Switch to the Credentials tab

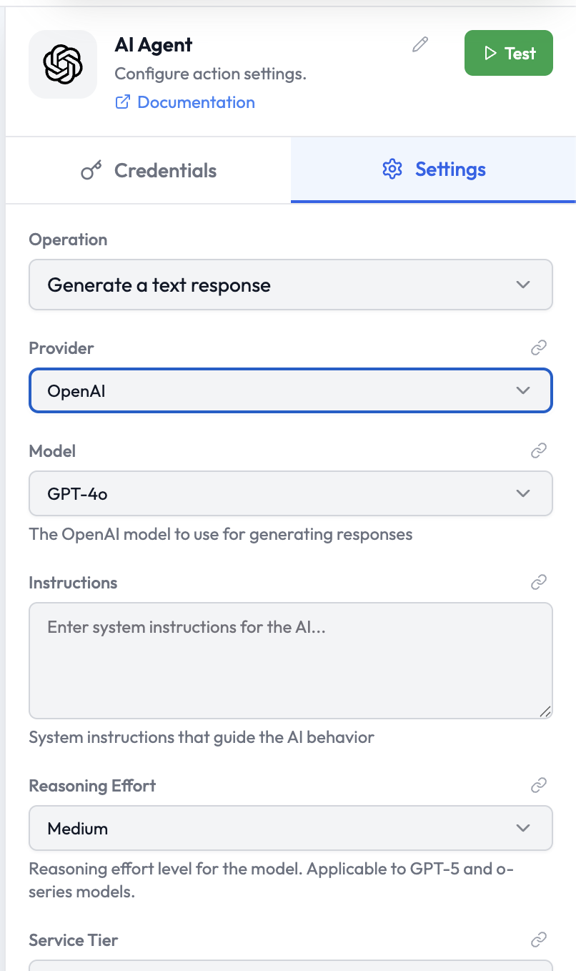pos(149,171)
